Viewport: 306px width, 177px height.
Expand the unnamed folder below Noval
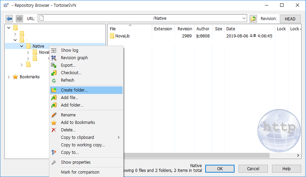tap(28, 58)
